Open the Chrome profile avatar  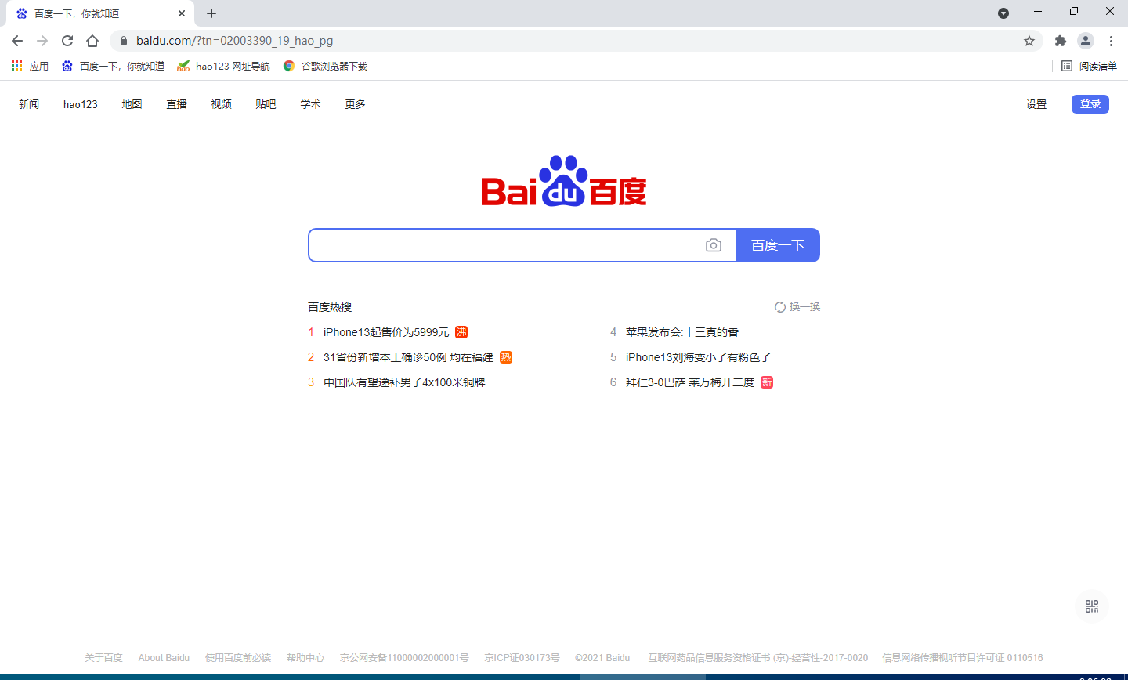[x=1086, y=41]
